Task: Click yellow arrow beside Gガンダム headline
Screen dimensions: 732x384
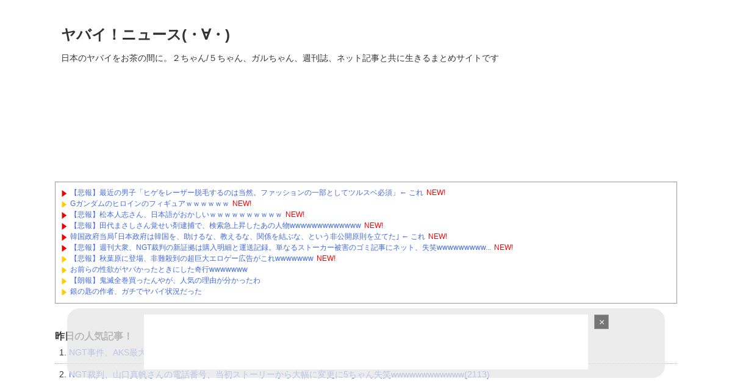Action: coord(64,204)
